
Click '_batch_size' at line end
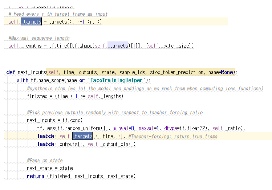pos(175,46)
